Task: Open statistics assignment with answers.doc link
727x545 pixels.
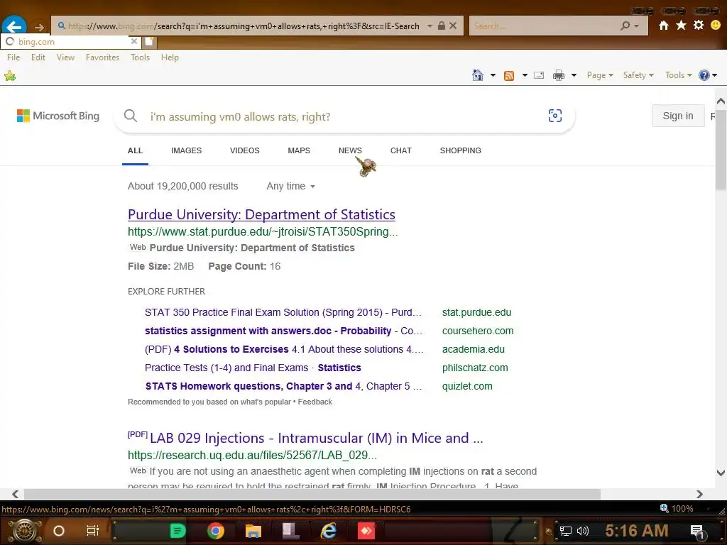Action: pos(283,331)
